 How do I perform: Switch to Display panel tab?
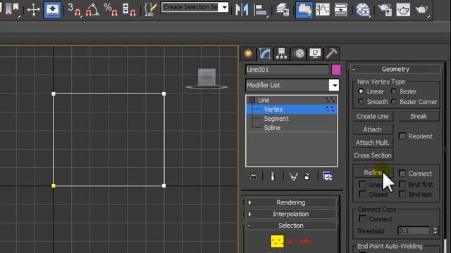pyautogui.click(x=315, y=53)
